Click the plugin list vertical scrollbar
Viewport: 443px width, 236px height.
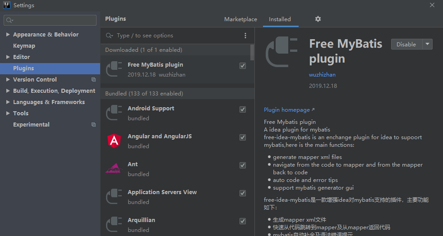coord(252,52)
